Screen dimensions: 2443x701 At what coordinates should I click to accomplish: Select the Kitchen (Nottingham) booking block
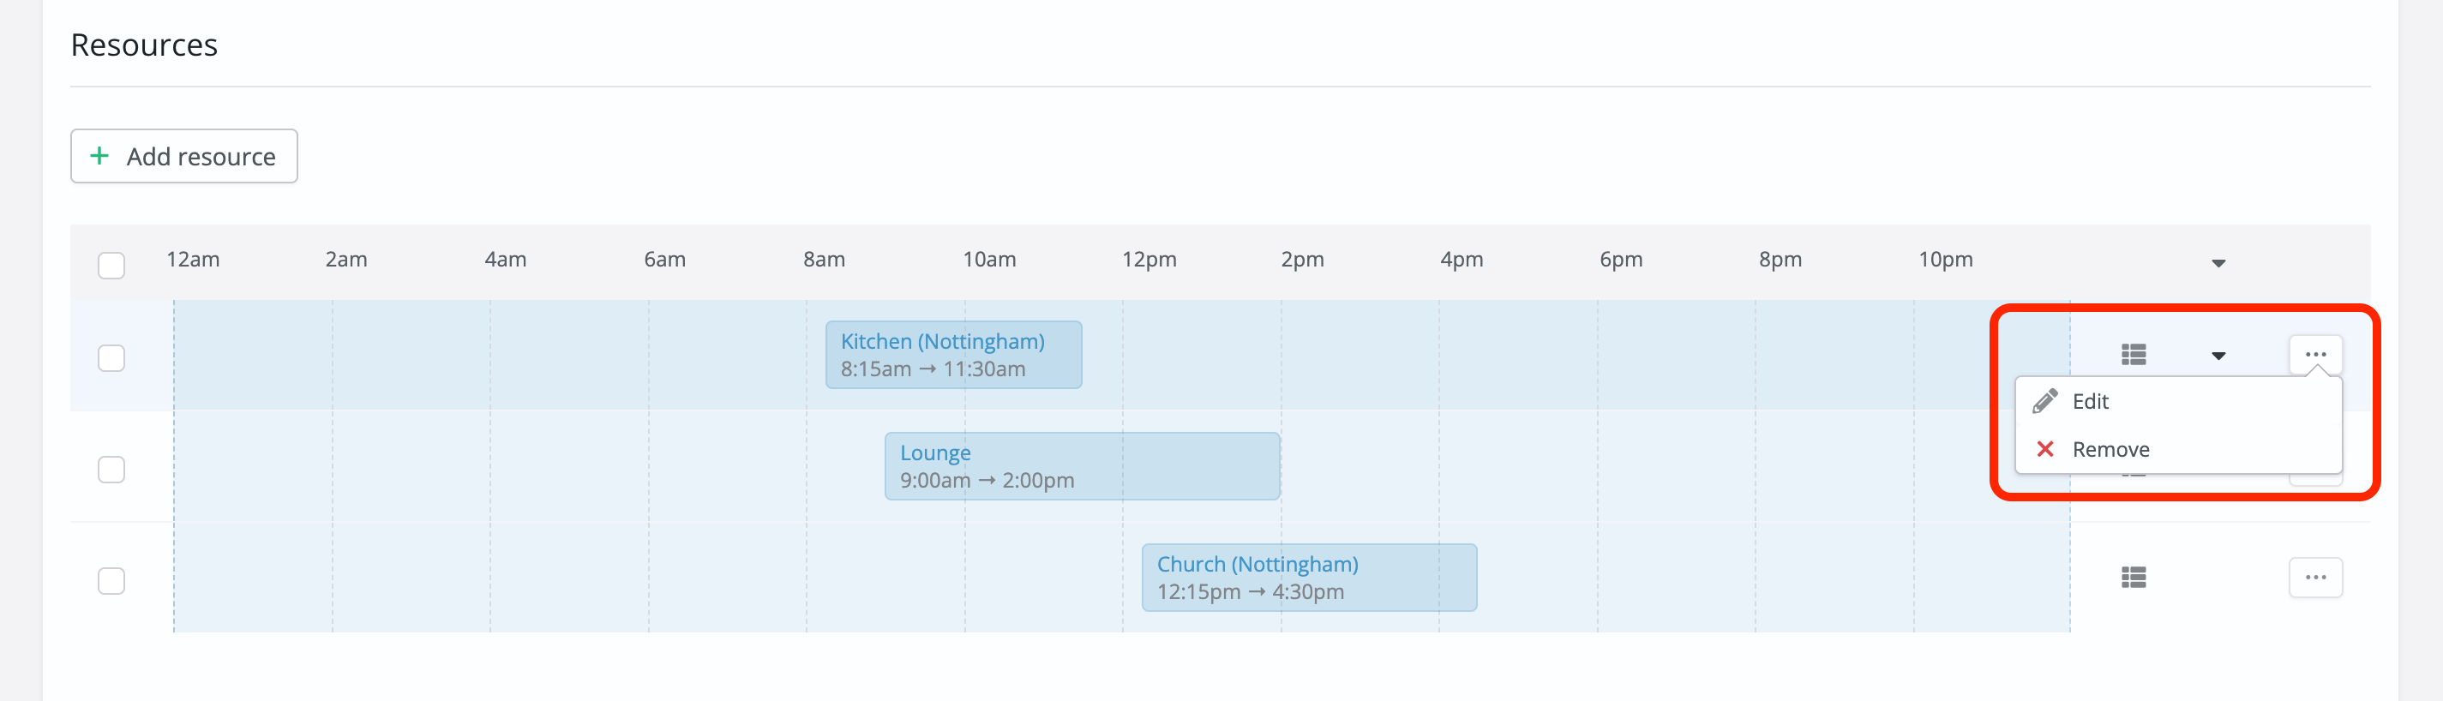point(952,354)
